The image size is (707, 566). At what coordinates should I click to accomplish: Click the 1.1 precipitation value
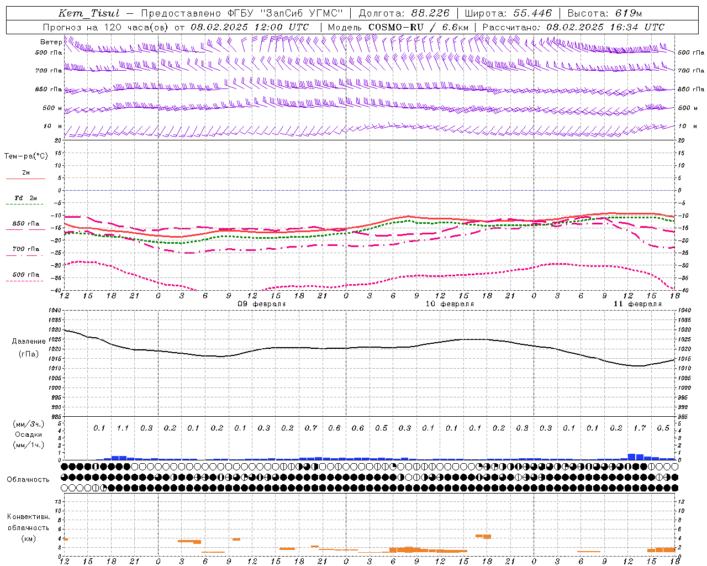[x=123, y=428]
